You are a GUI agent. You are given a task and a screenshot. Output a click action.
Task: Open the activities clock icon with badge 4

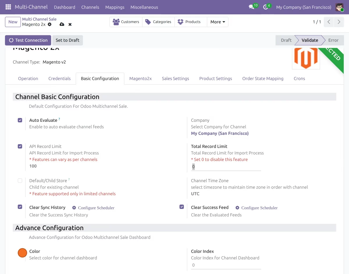[x=266, y=7]
